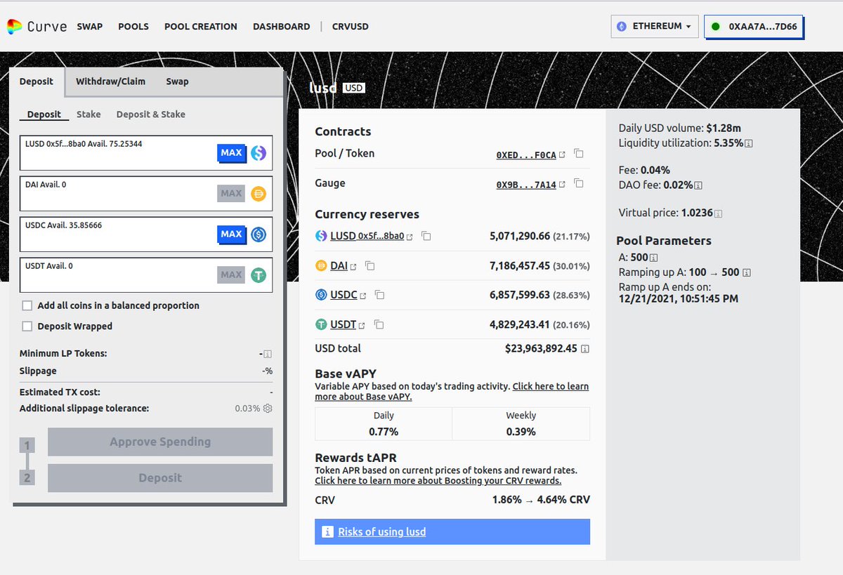Open the DASHBOARD page
The width and height of the screenshot is (843, 575).
(281, 27)
